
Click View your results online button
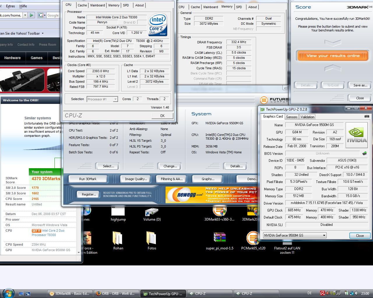(x=333, y=56)
